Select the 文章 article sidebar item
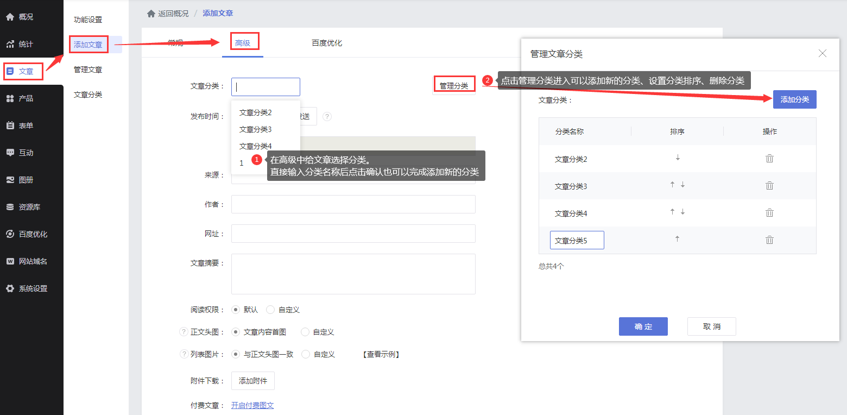 tap(31, 71)
